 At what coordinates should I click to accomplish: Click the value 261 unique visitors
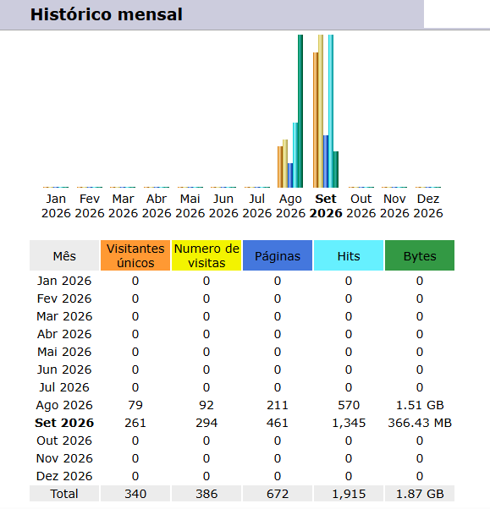coord(135,423)
